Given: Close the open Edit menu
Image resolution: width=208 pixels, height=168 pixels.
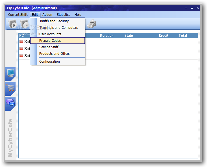Looking at the screenshot, I should (35, 15).
